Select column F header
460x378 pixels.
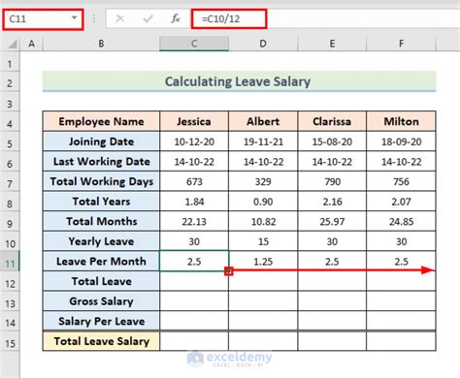click(401, 44)
